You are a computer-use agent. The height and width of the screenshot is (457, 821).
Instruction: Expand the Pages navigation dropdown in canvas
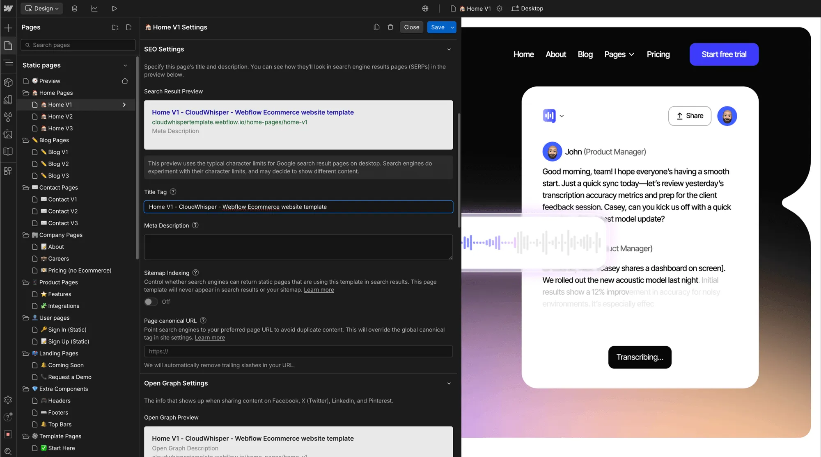tap(619, 54)
